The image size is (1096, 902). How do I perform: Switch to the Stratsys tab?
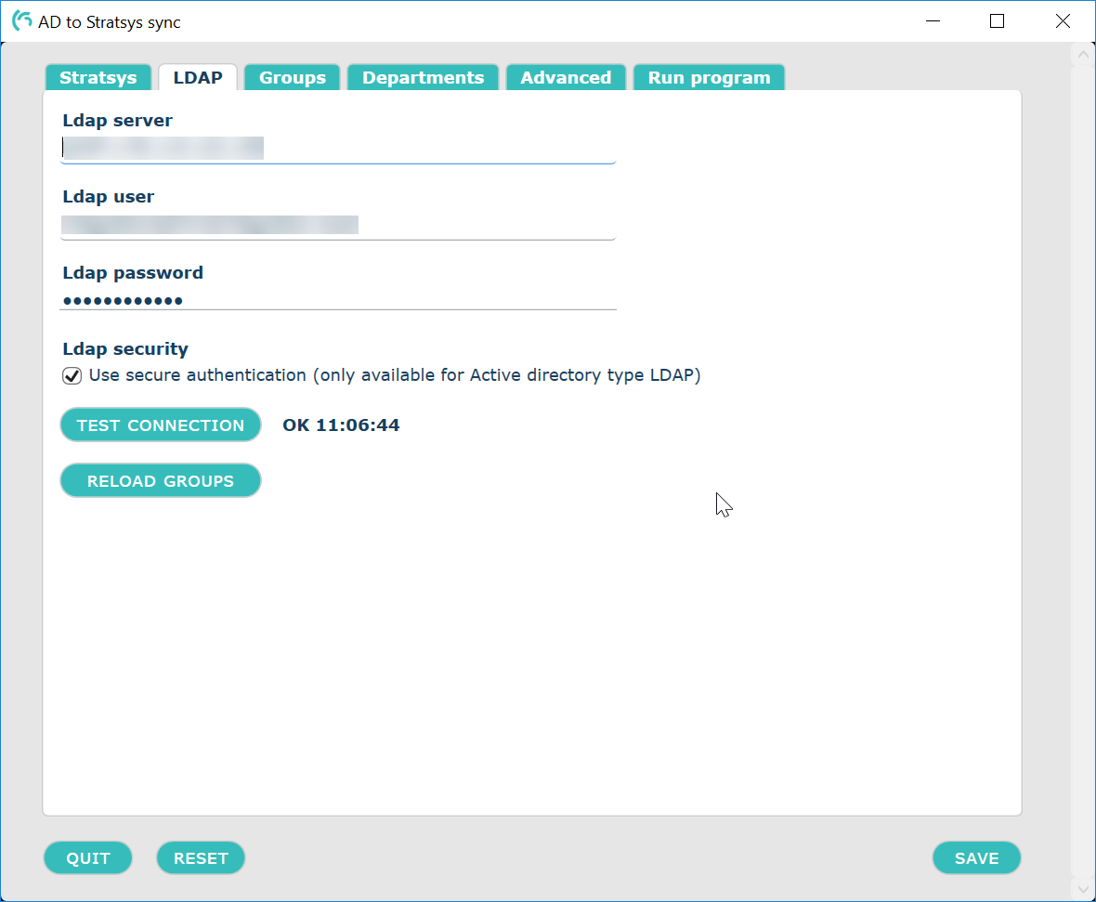(x=98, y=78)
